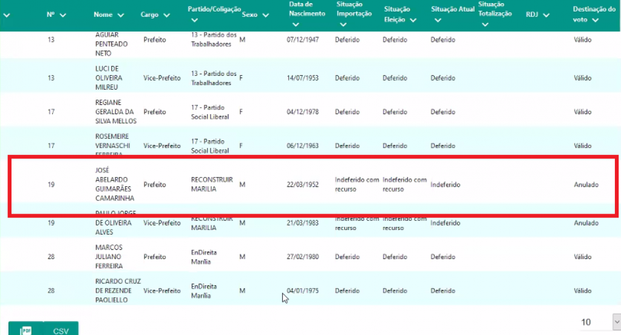Select name AGUIAR PENTEADO NETO

(x=111, y=44)
